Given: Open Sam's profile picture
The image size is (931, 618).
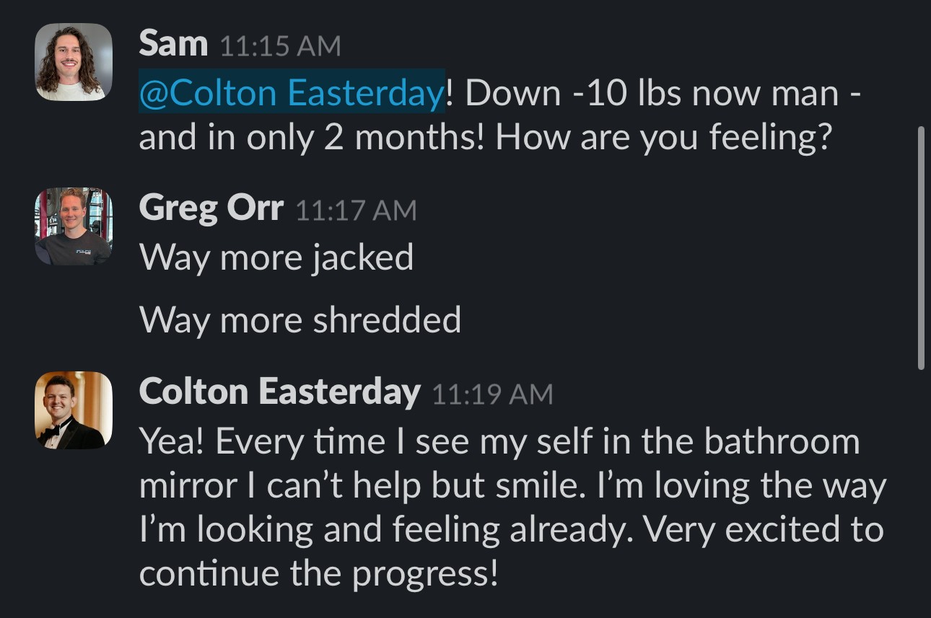Looking at the screenshot, I should pyautogui.click(x=74, y=62).
